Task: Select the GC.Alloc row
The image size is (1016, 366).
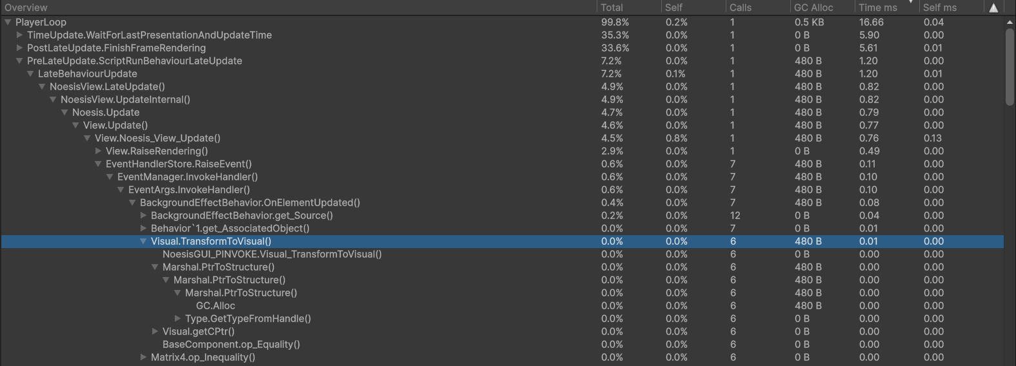Action: click(x=502, y=305)
